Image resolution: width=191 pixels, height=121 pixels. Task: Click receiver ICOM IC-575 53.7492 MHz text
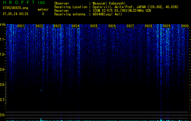122,11
